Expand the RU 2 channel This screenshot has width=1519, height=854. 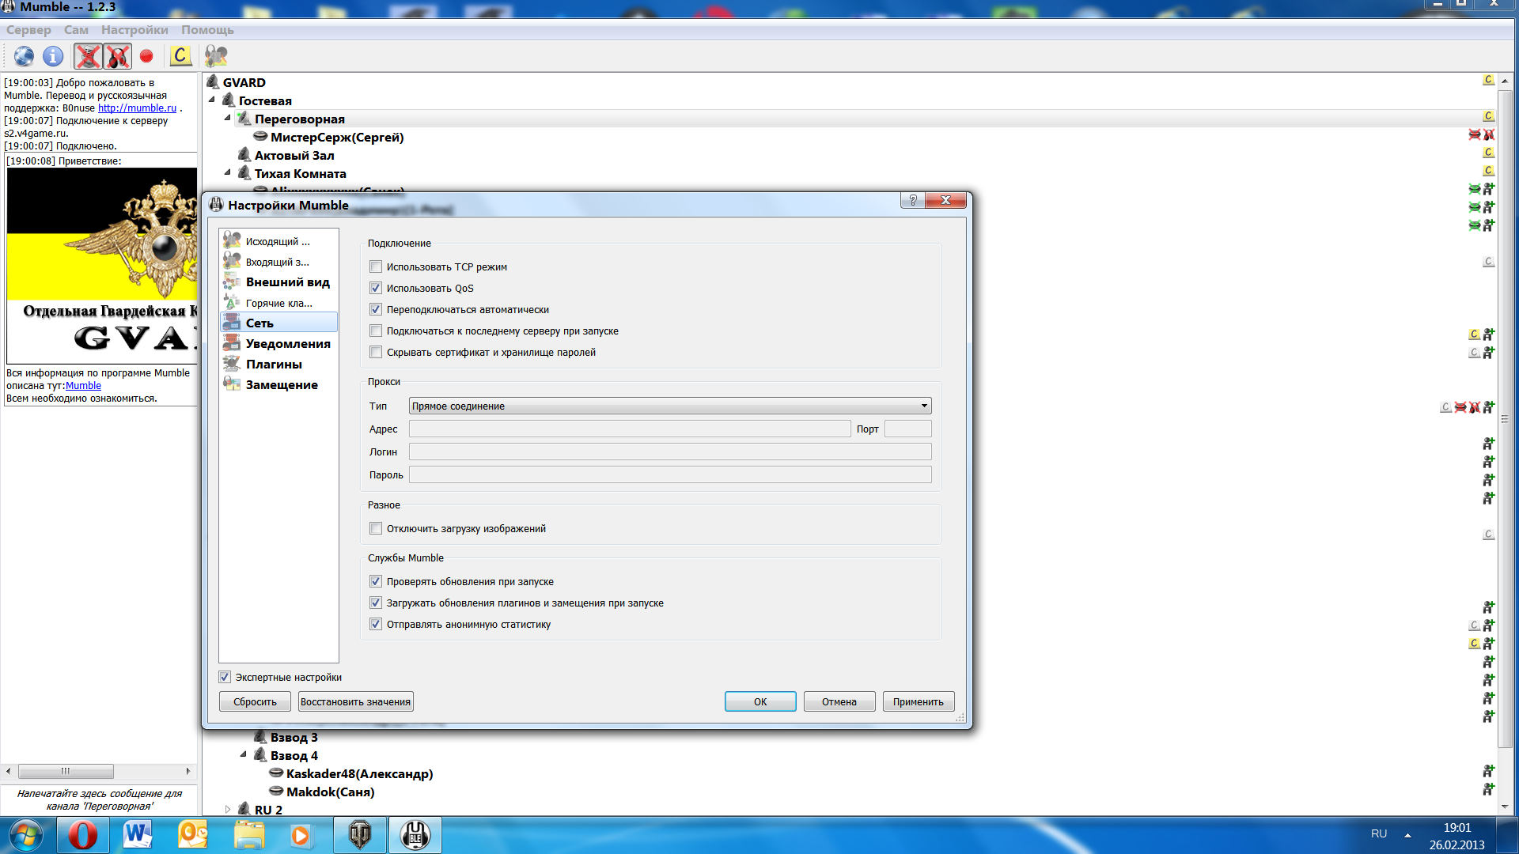pyautogui.click(x=228, y=810)
